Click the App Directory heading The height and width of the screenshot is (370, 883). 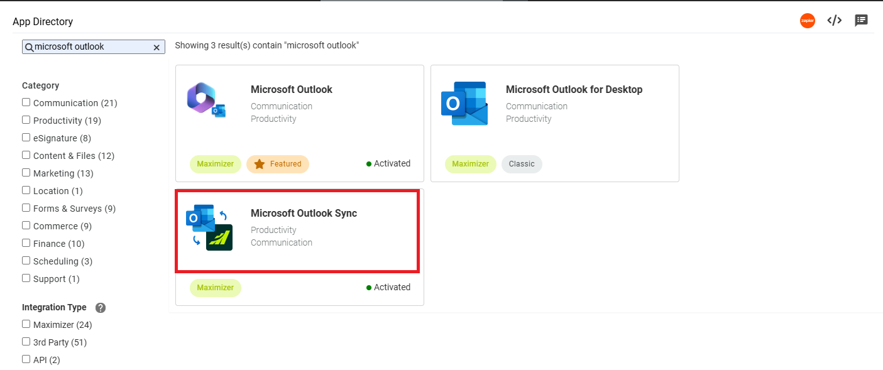43,21
